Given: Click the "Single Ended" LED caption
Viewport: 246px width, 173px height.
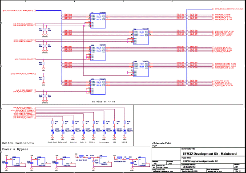Looking at the screenshot, I should [52, 142].
